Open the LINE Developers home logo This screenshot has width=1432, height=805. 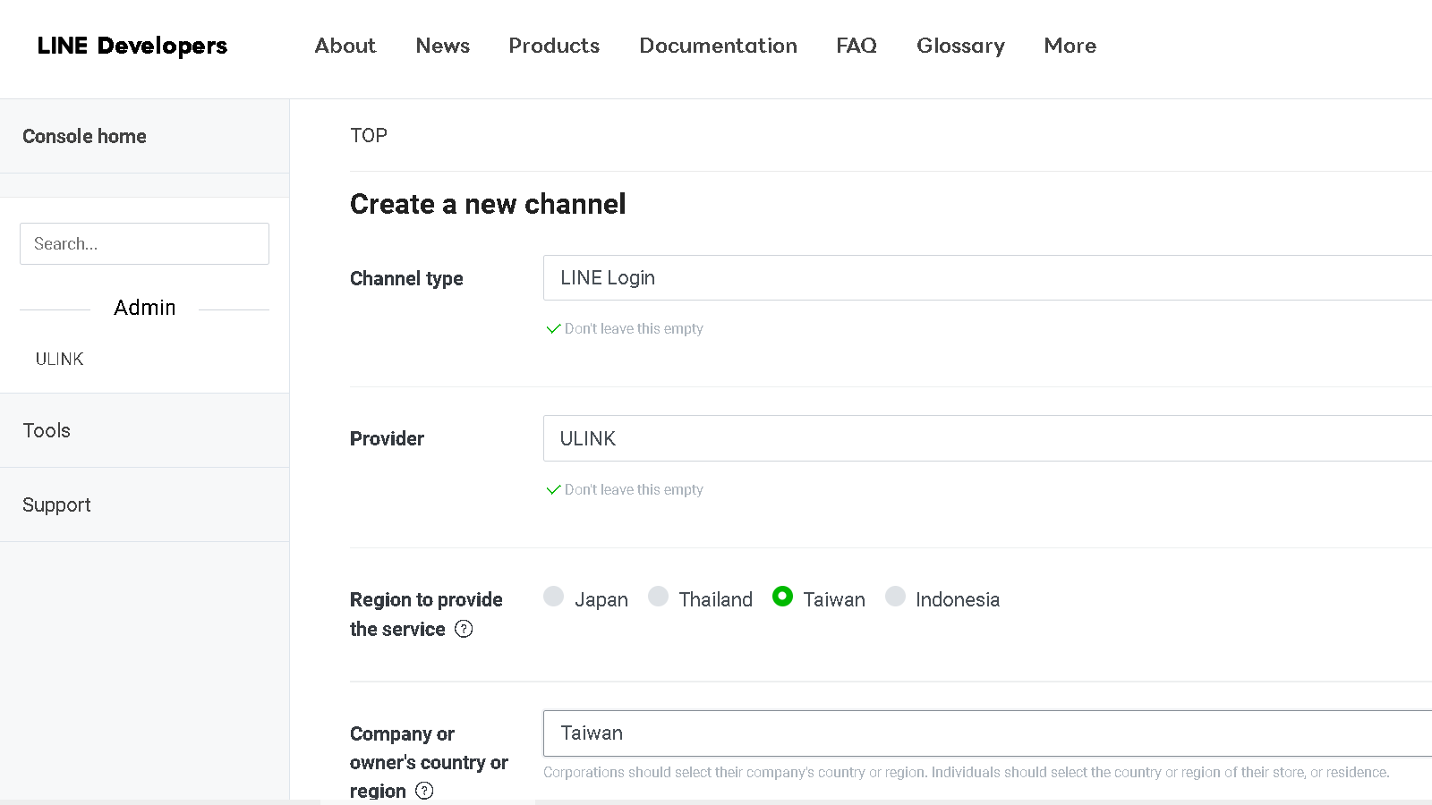click(x=132, y=46)
